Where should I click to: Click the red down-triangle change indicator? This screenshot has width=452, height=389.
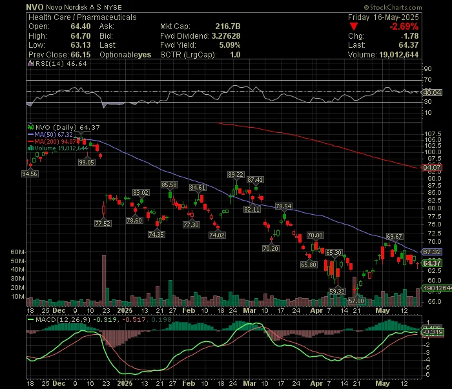354,27
